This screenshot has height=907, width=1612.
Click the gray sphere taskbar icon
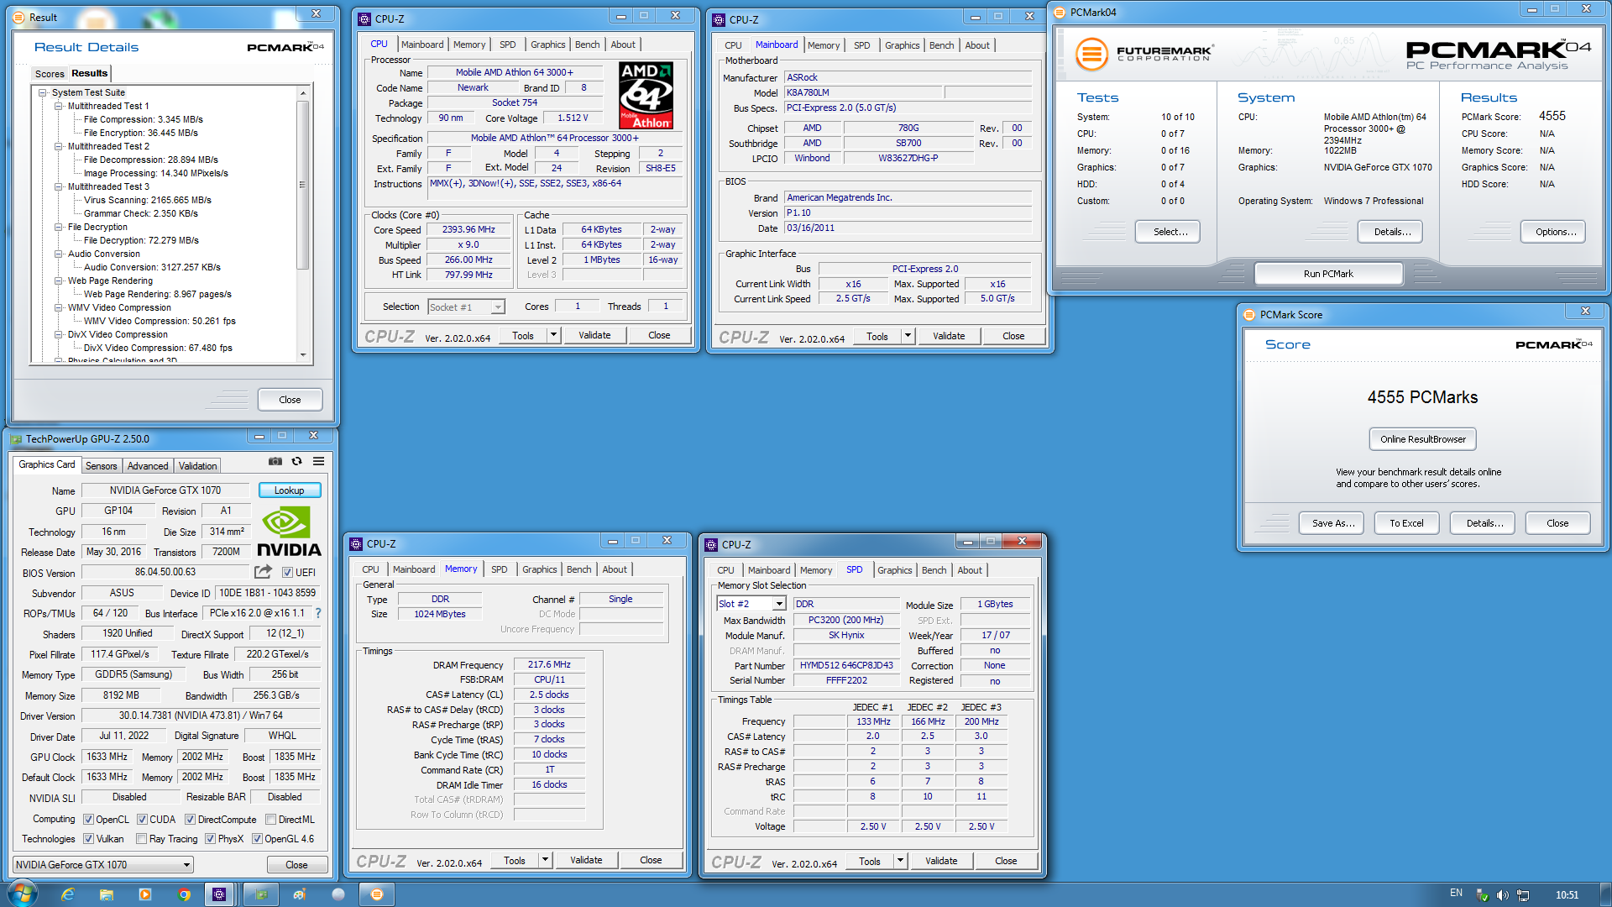coord(338,894)
